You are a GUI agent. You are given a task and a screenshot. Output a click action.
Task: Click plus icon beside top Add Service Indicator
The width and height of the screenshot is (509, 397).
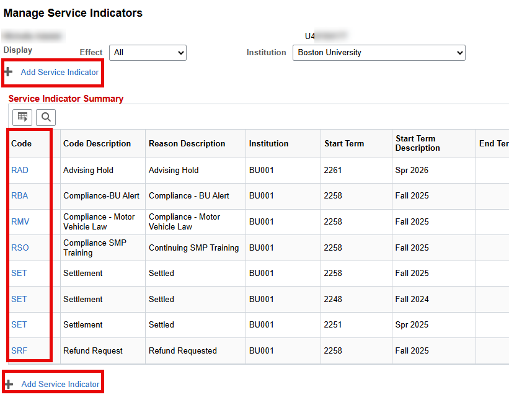tap(9, 72)
